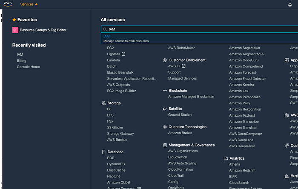Open AWS Organizations
The height and width of the screenshot is (189, 298).
point(183,151)
